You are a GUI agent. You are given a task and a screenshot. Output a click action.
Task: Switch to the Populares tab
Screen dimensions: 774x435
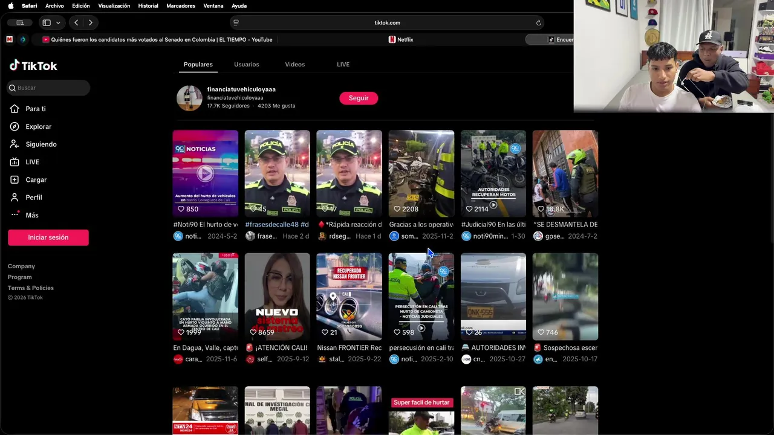pos(198,64)
